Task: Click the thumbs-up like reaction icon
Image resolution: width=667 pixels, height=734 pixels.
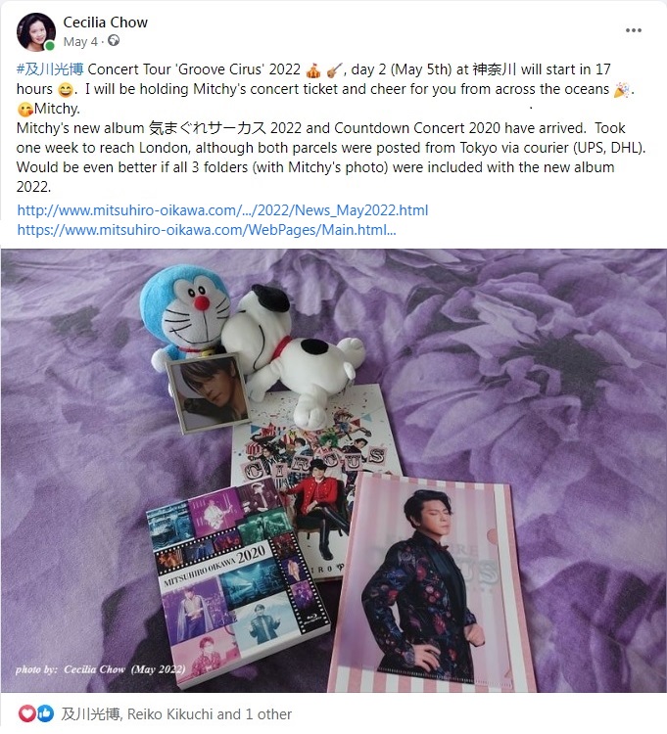Action: point(45,713)
